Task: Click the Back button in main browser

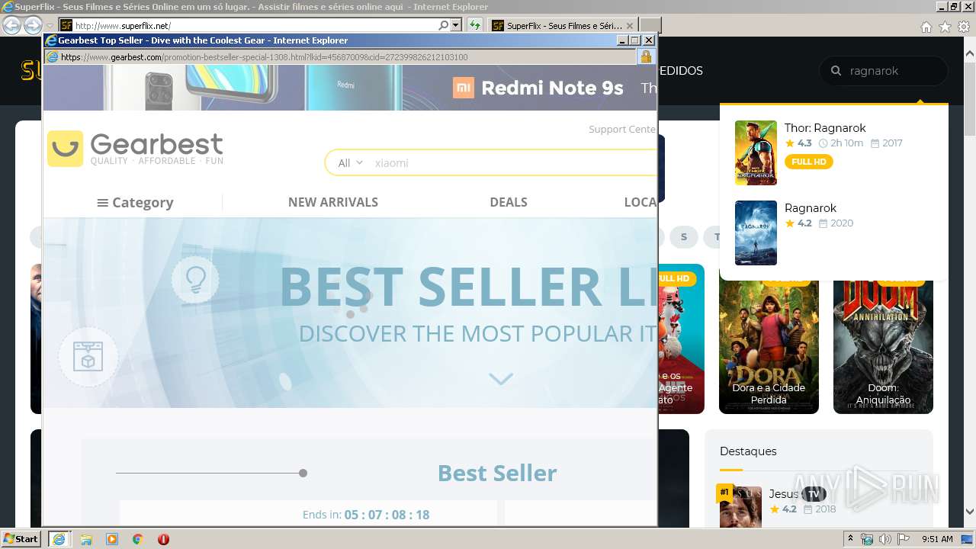Action: pos(11,25)
